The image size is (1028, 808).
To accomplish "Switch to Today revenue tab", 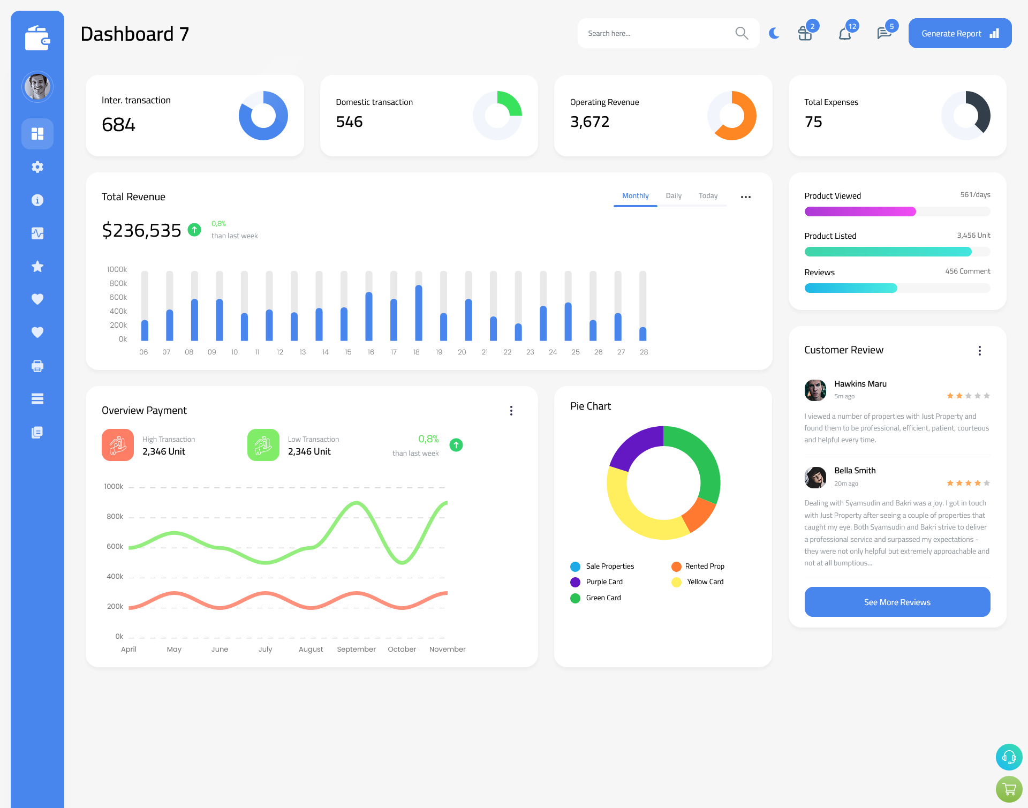I will [708, 195].
